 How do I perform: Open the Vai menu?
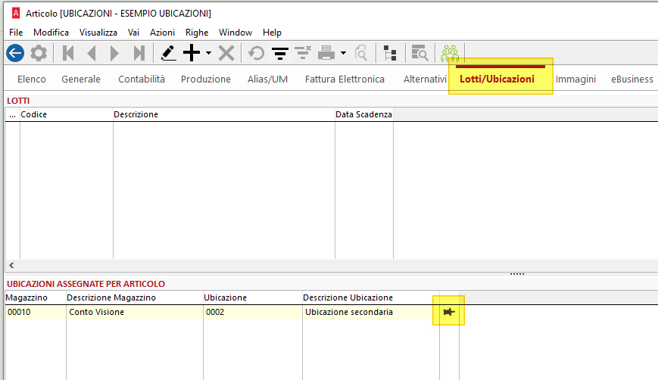[x=133, y=33]
